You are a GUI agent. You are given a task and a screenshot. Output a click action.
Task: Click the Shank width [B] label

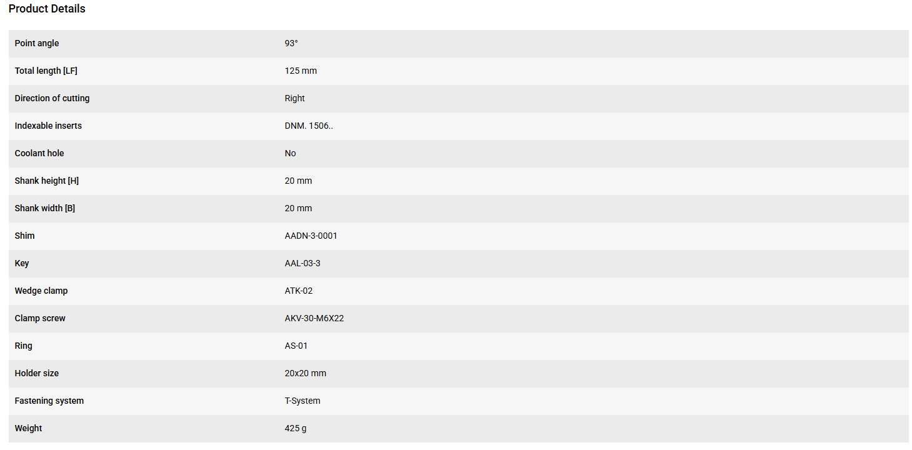(45, 208)
